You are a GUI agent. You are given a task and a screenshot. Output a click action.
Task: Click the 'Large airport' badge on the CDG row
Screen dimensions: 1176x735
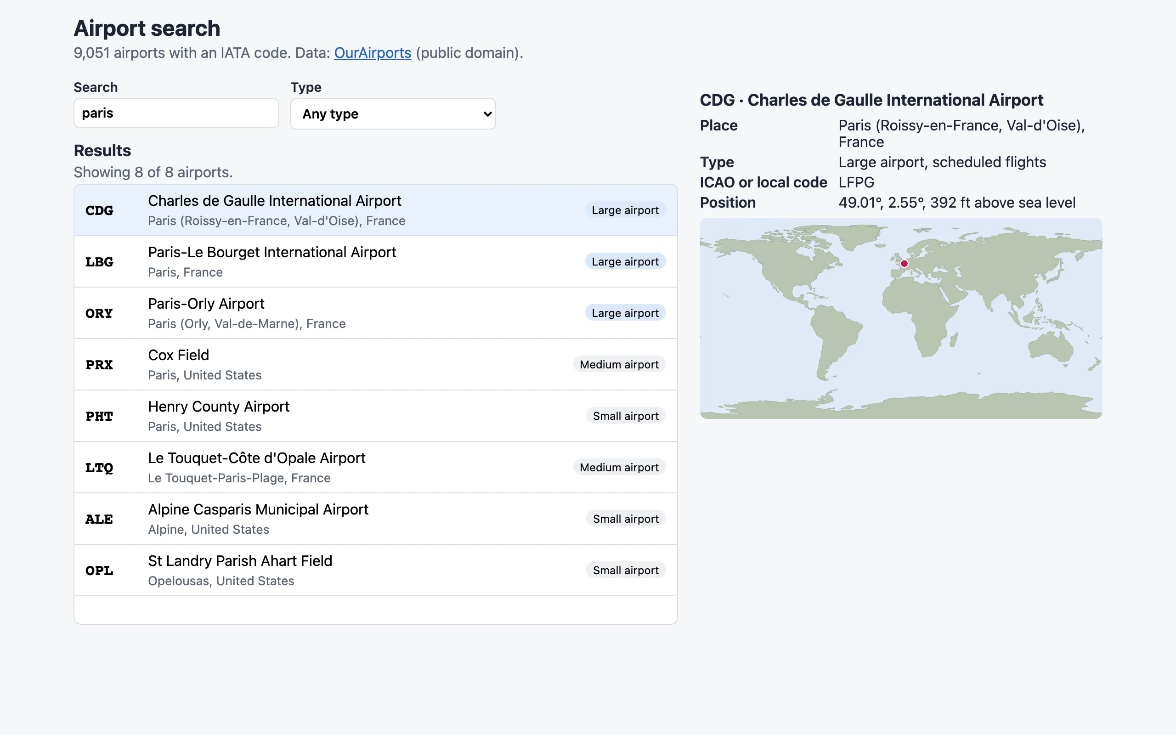click(x=625, y=210)
